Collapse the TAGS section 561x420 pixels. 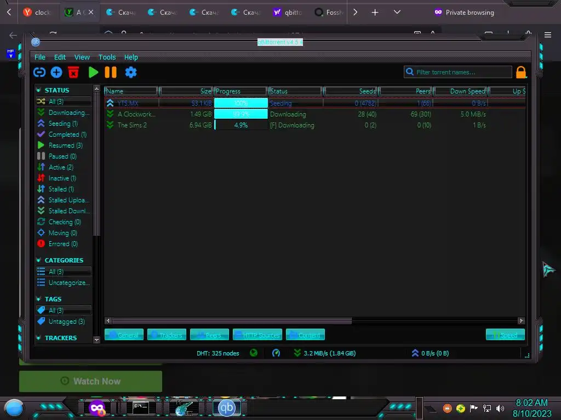[39, 299]
